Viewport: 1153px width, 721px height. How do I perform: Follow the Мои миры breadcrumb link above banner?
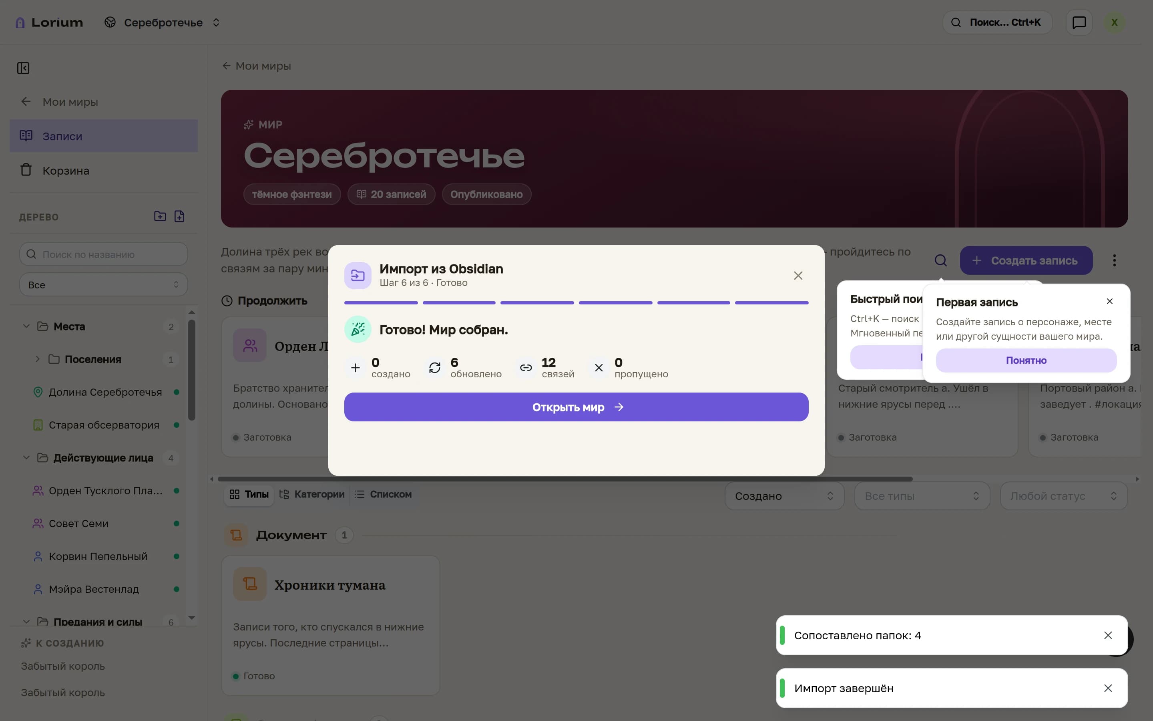pyautogui.click(x=256, y=66)
